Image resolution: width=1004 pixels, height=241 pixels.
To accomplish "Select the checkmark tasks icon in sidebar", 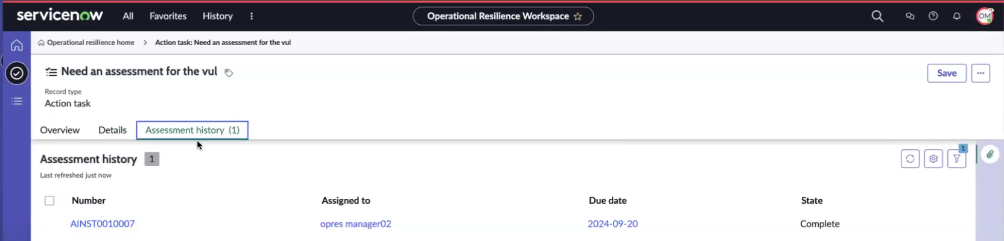I will (17, 74).
